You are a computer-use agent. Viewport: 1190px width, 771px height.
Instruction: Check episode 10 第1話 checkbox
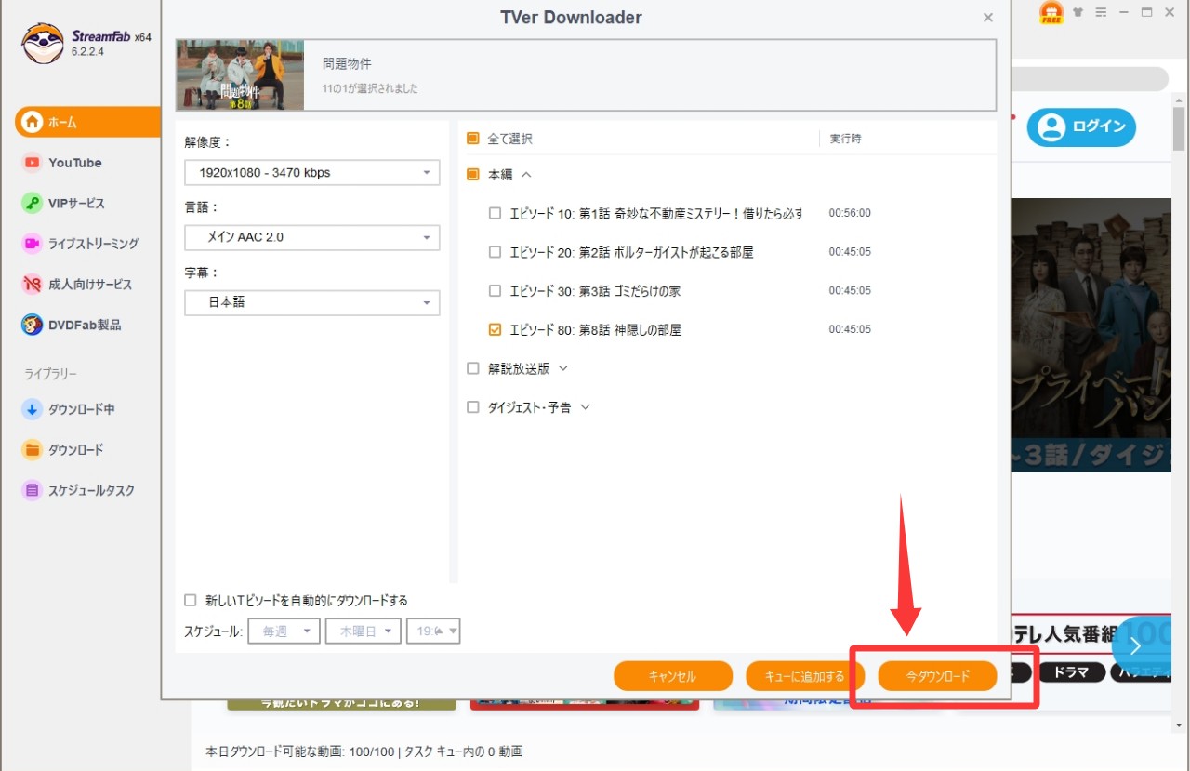tap(495, 213)
